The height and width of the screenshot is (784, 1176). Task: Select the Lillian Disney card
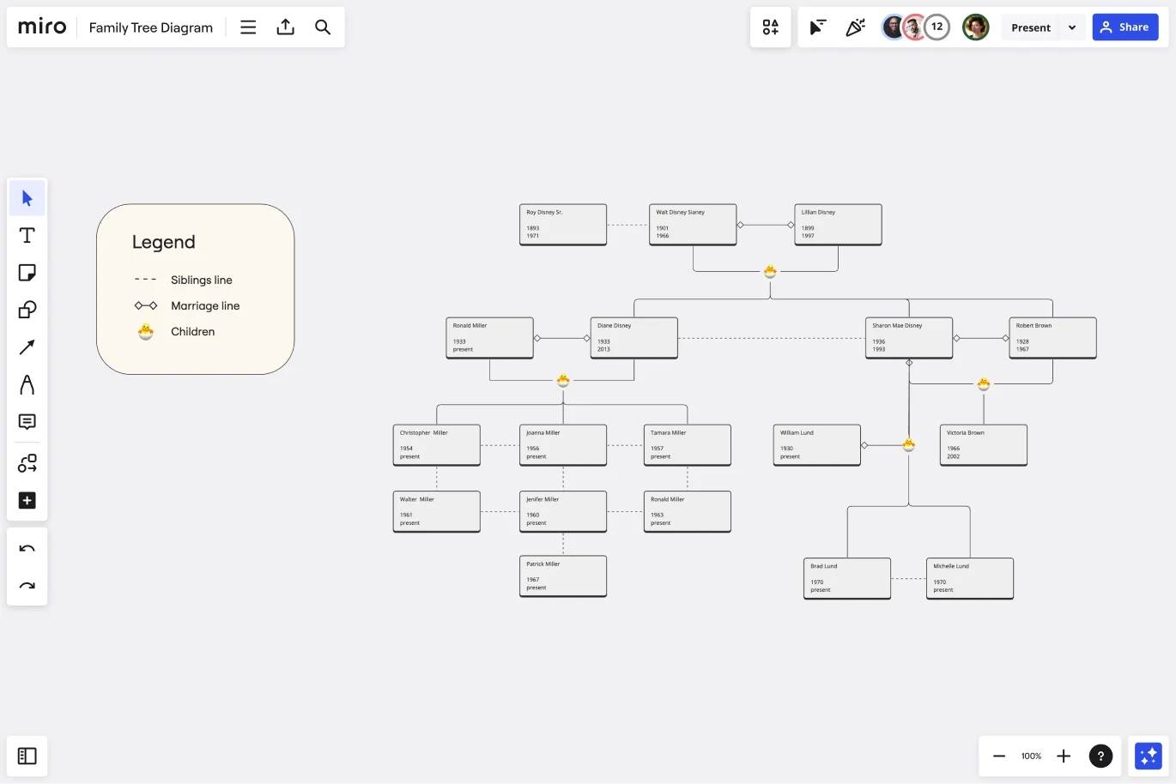[x=838, y=225]
